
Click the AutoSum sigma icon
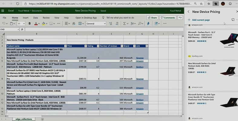124,24
